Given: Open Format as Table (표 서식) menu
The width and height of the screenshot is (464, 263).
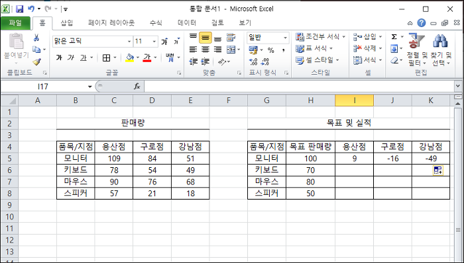Looking at the screenshot, I should tap(315, 48).
